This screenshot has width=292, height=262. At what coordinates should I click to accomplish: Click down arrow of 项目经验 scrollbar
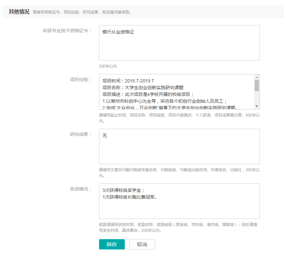(x=257, y=106)
